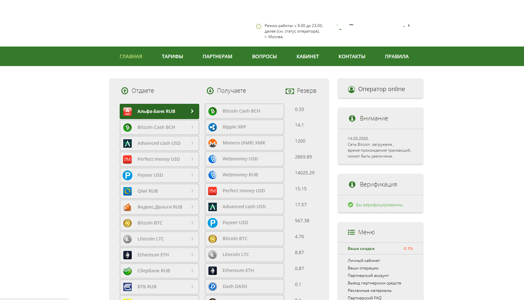Click the Dash DASH coin icon
The image size is (524, 300).
point(213,287)
